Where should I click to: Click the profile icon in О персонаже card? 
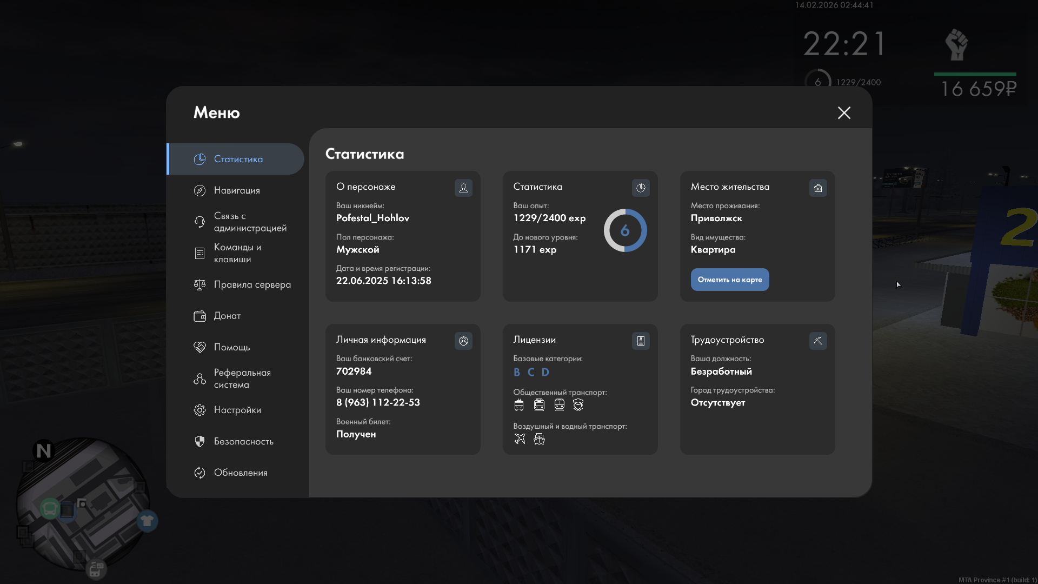[x=463, y=188]
